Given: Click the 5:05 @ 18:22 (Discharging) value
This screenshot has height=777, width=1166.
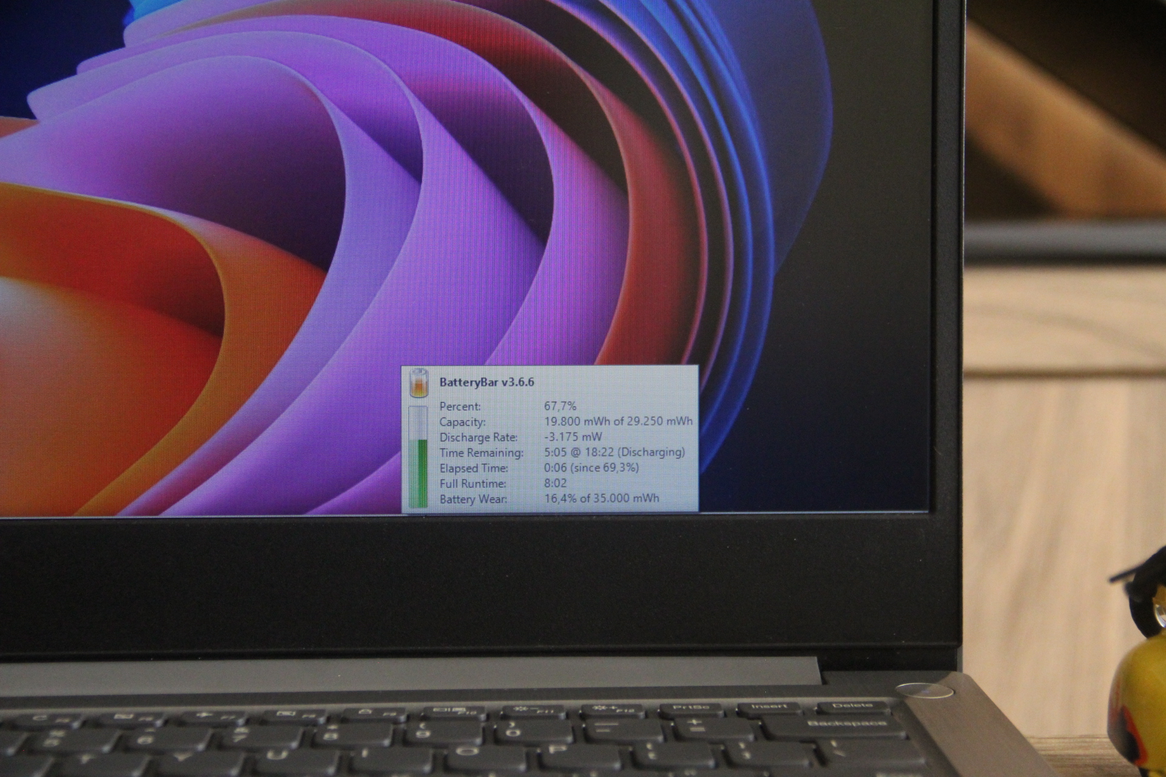Looking at the screenshot, I should pos(614,452).
